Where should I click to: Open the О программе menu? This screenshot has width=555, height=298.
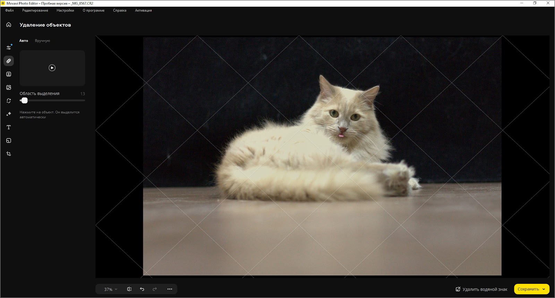(x=93, y=10)
